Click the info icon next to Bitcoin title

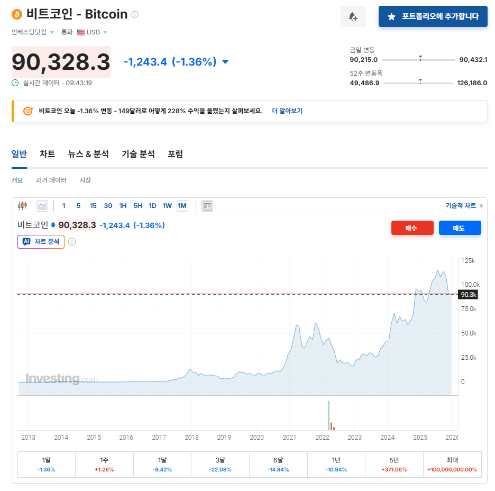pos(135,14)
